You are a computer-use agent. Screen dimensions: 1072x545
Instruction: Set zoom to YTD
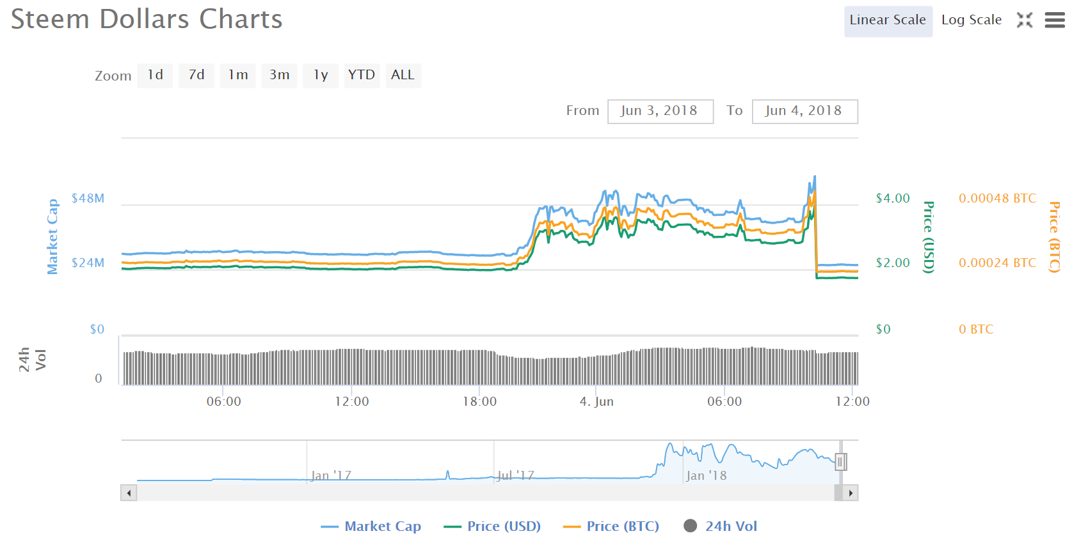pos(362,75)
